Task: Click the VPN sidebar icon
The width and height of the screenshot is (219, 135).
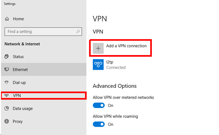Action: (7, 96)
